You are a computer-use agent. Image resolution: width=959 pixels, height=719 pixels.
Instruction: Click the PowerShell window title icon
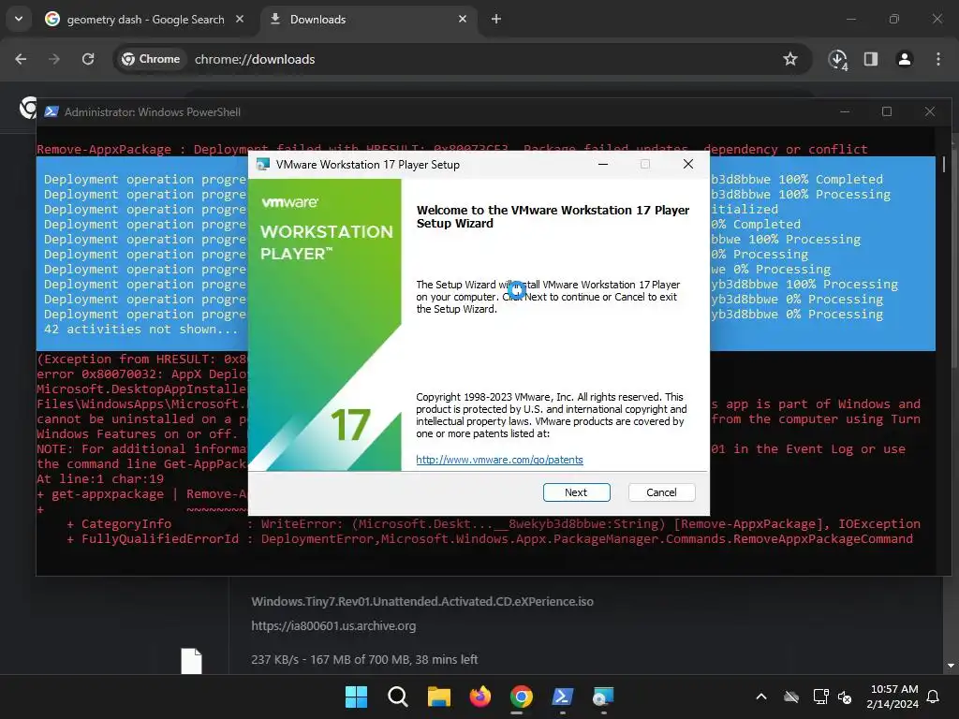pos(52,111)
